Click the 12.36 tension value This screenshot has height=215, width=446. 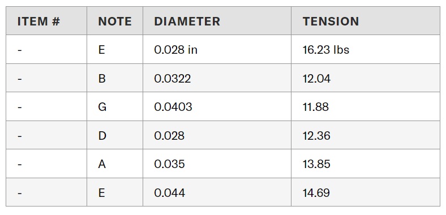316,136
